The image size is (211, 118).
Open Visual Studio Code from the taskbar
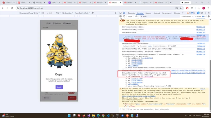click(108, 116)
